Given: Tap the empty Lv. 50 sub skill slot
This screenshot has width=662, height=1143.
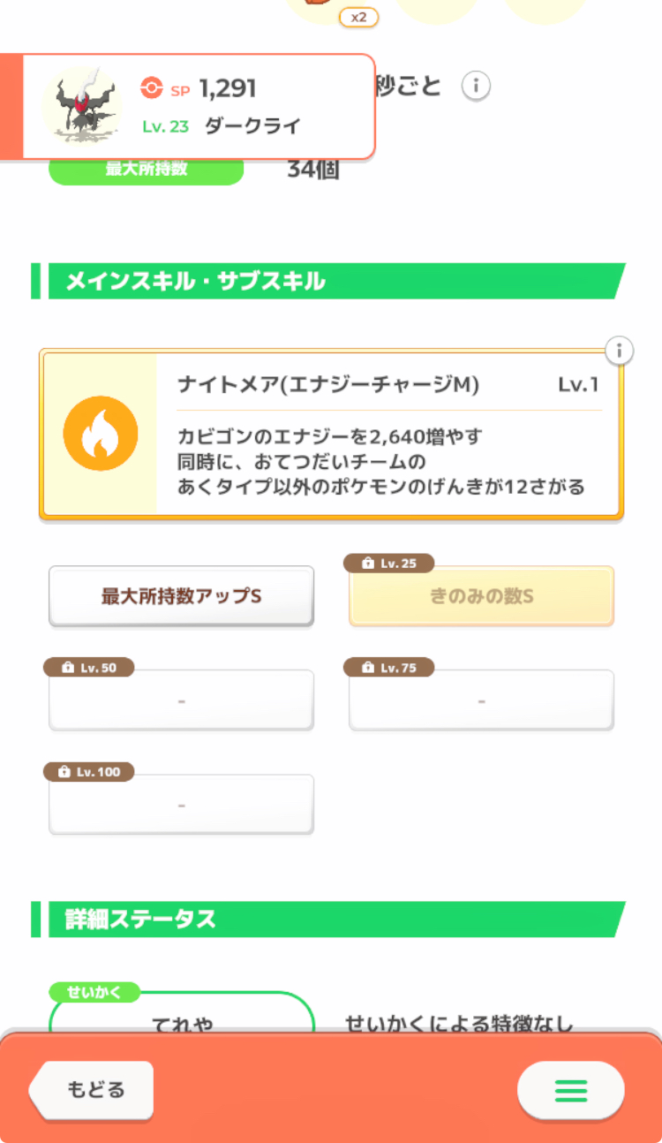Looking at the screenshot, I should pos(181,700).
